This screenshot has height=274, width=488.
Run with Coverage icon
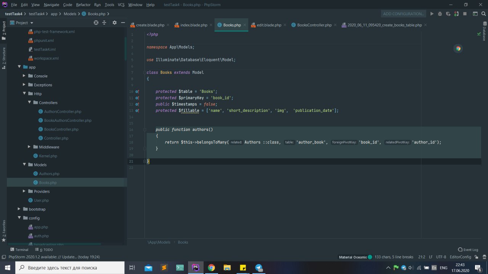[448, 14]
